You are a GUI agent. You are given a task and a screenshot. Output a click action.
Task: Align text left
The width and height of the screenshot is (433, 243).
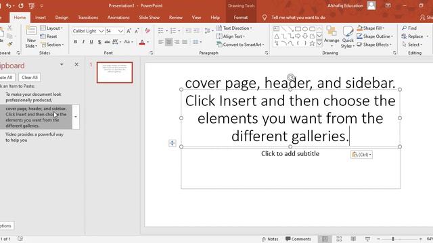(x=161, y=42)
